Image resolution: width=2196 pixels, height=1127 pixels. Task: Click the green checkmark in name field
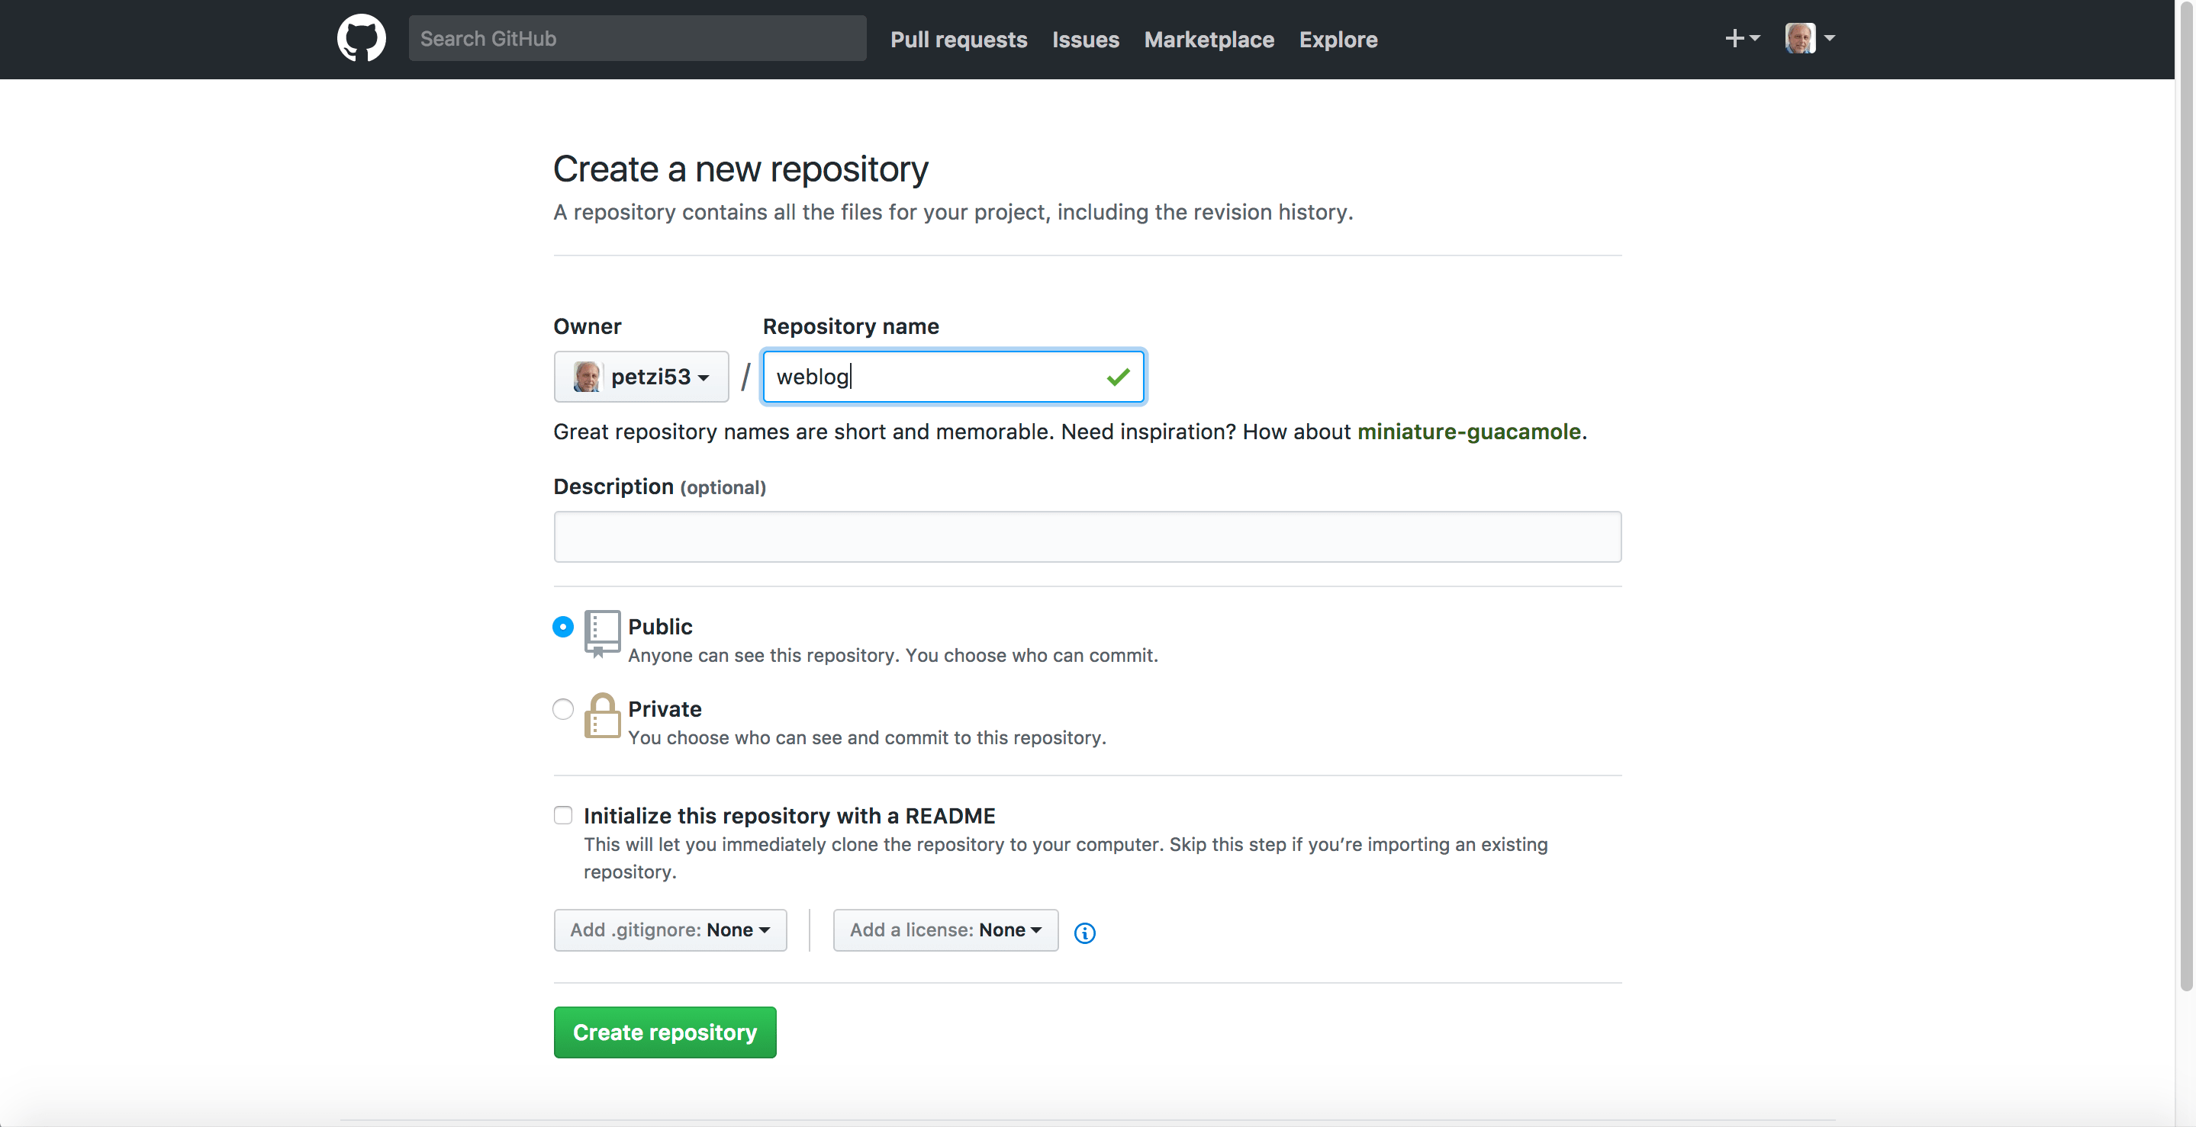pos(1118,377)
